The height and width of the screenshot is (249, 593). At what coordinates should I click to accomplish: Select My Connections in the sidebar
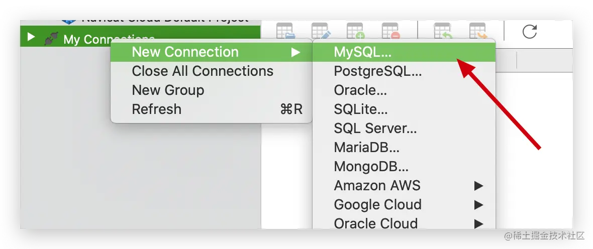click(x=140, y=36)
